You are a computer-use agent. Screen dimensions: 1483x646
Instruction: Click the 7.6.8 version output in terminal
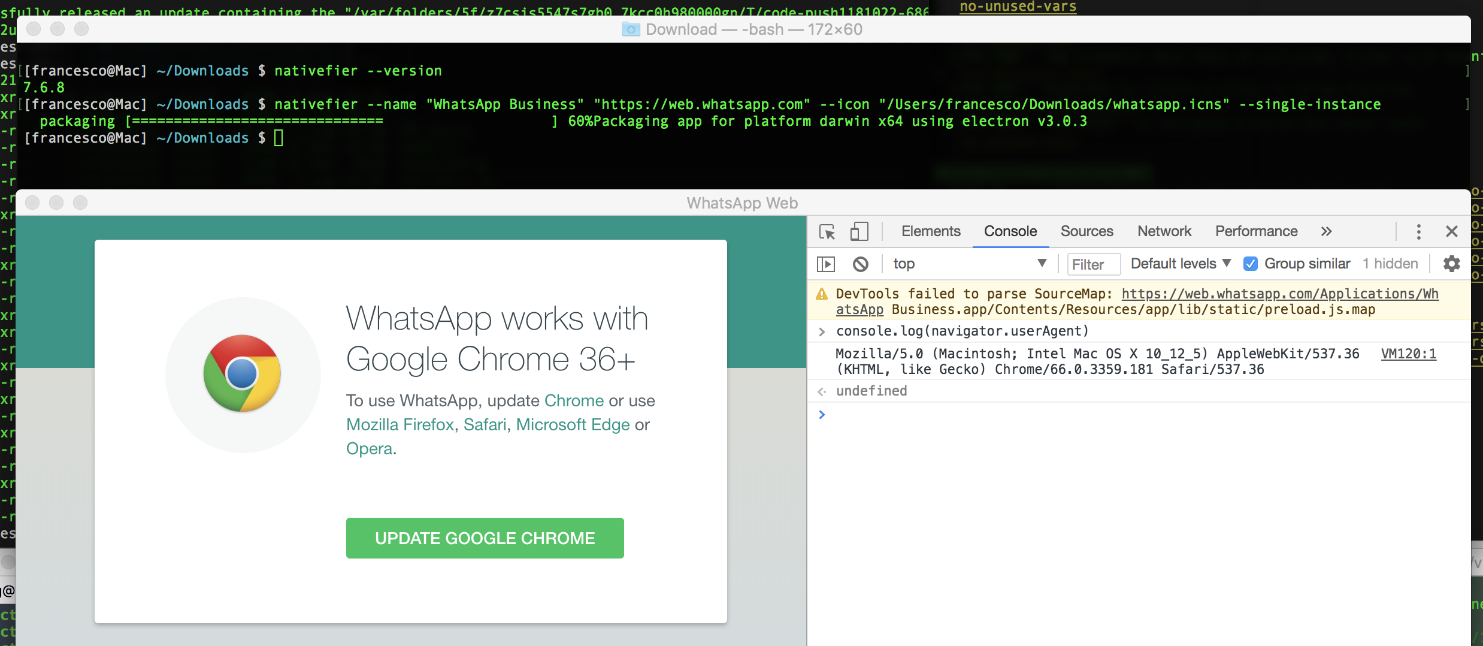44,87
